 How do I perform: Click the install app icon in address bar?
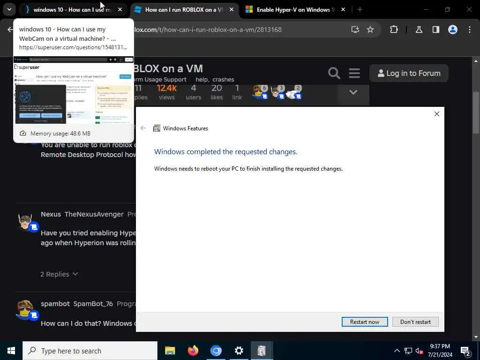click(x=355, y=30)
